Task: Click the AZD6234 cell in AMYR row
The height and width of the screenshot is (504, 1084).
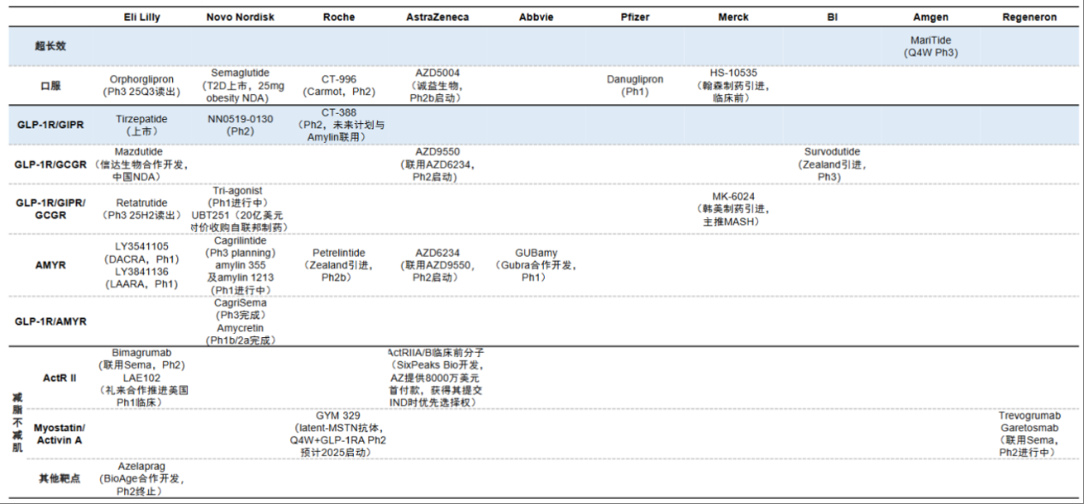Action: click(x=437, y=265)
